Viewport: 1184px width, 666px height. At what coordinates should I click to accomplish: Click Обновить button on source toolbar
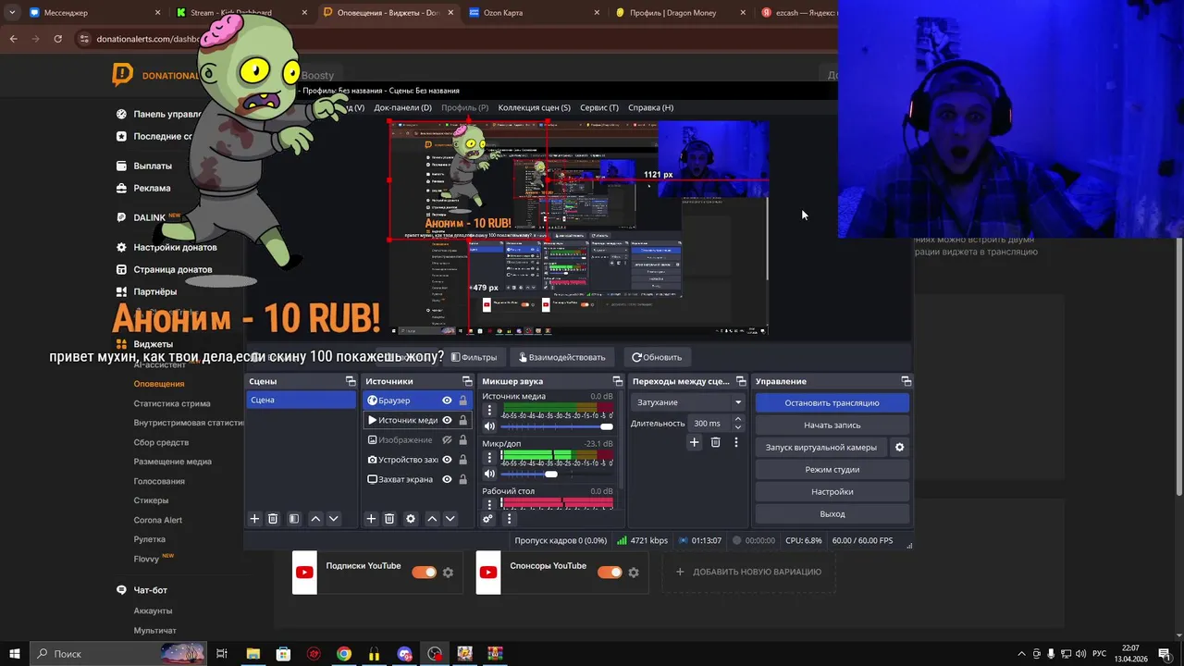click(x=657, y=357)
